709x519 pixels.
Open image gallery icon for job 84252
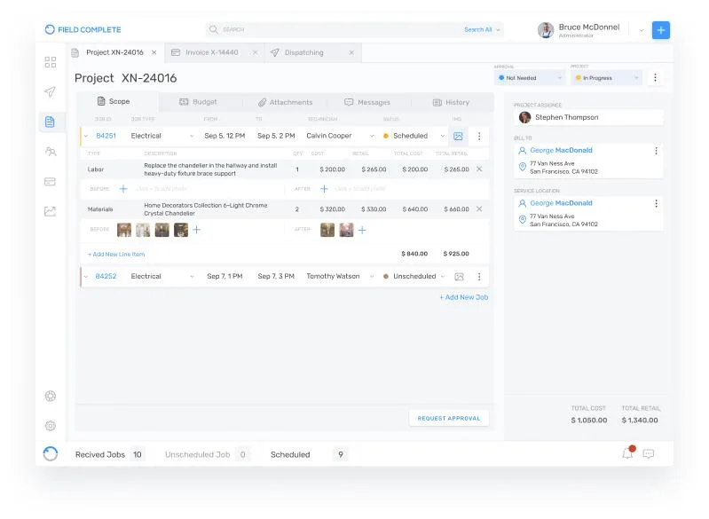459,277
